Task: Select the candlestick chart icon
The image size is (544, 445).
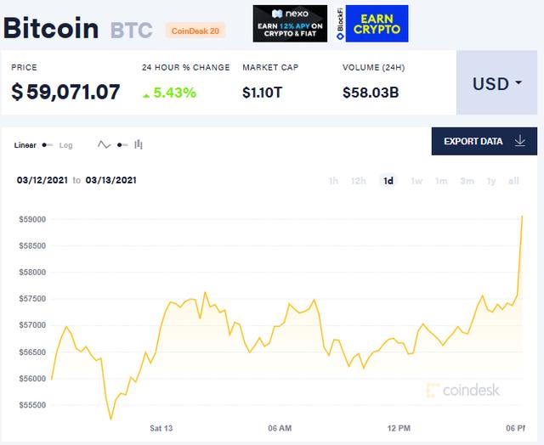Action: (139, 144)
